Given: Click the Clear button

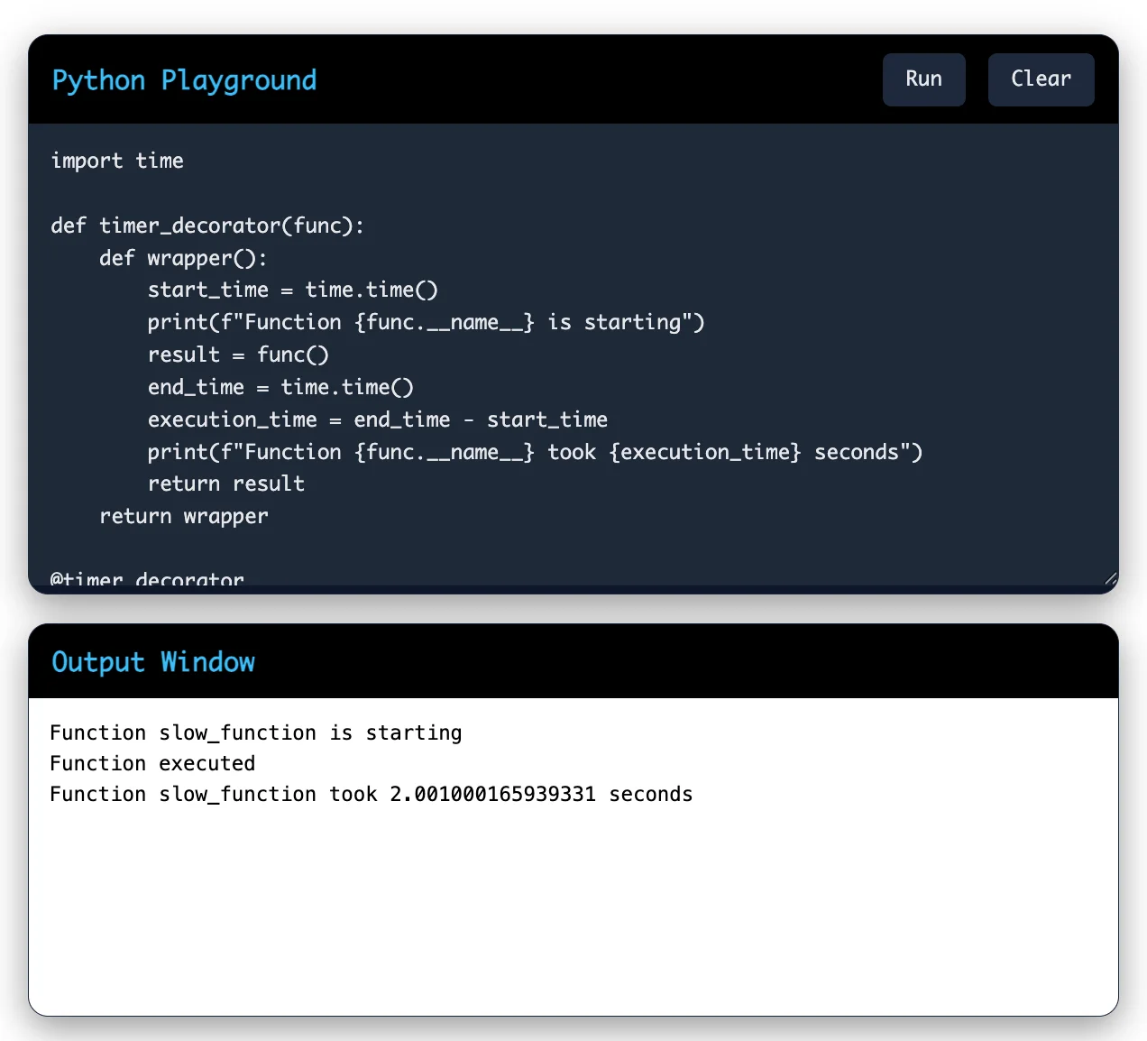Looking at the screenshot, I should pos(1041,79).
